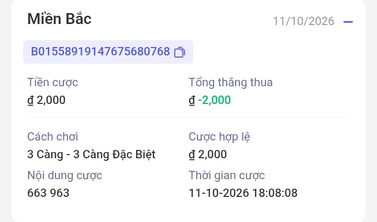The width and height of the screenshot is (377, 222).
Task: Click the Miền Bắc heading
Action: click(59, 18)
